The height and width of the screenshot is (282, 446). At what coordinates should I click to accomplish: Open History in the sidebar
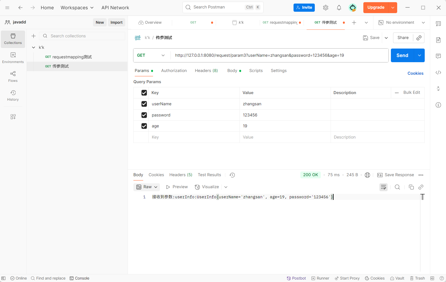click(13, 96)
